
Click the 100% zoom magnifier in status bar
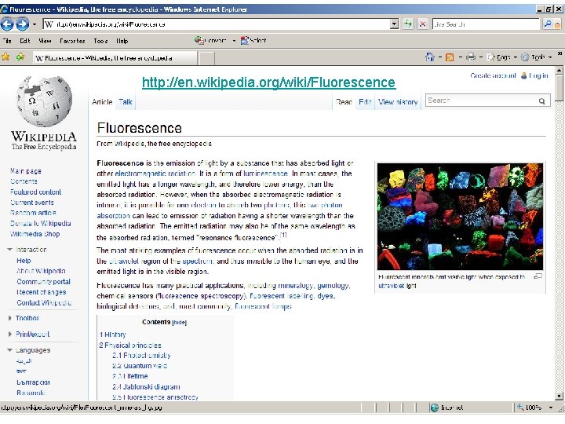click(x=521, y=408)
